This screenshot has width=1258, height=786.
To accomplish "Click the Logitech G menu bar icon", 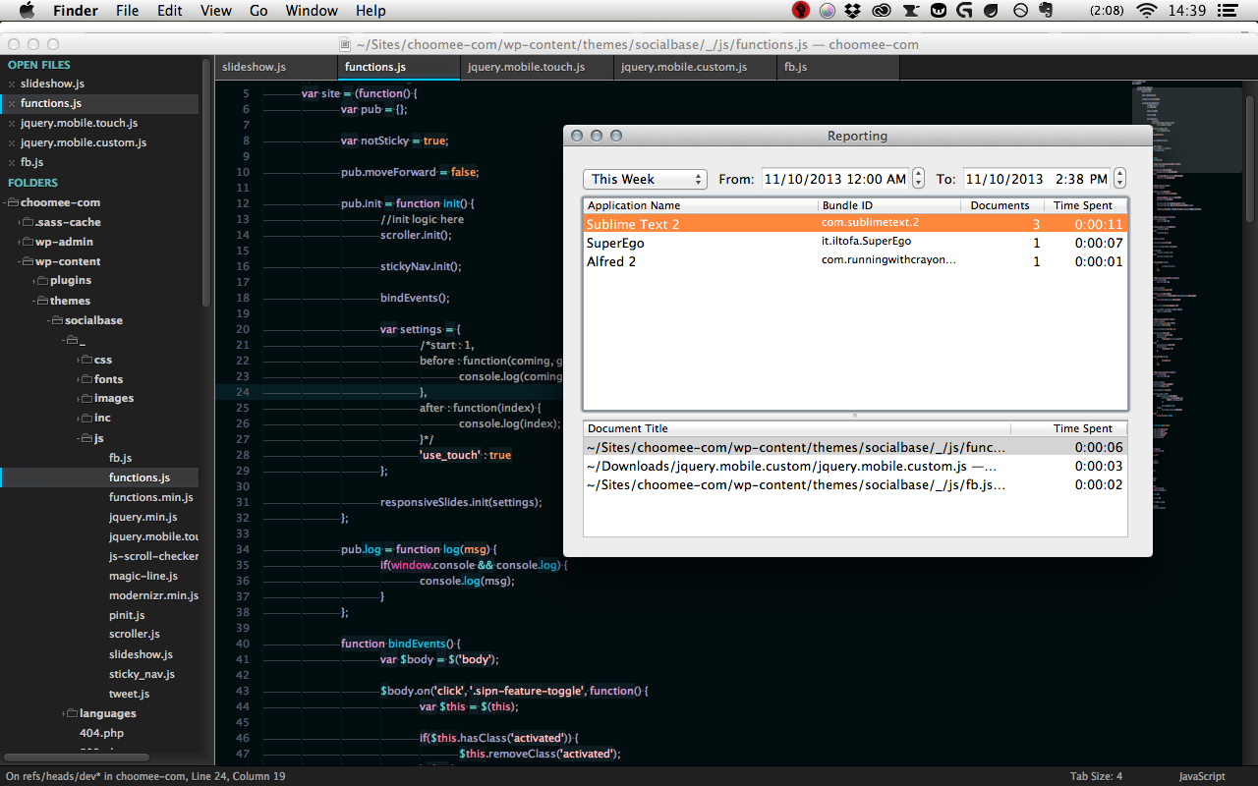I will [964, 11].
